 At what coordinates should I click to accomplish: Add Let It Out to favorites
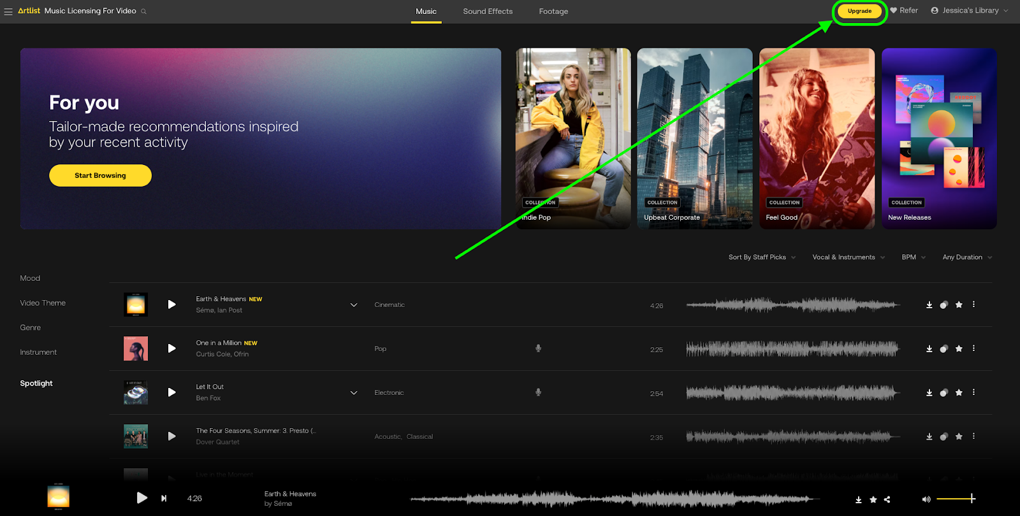click(959, 392)
